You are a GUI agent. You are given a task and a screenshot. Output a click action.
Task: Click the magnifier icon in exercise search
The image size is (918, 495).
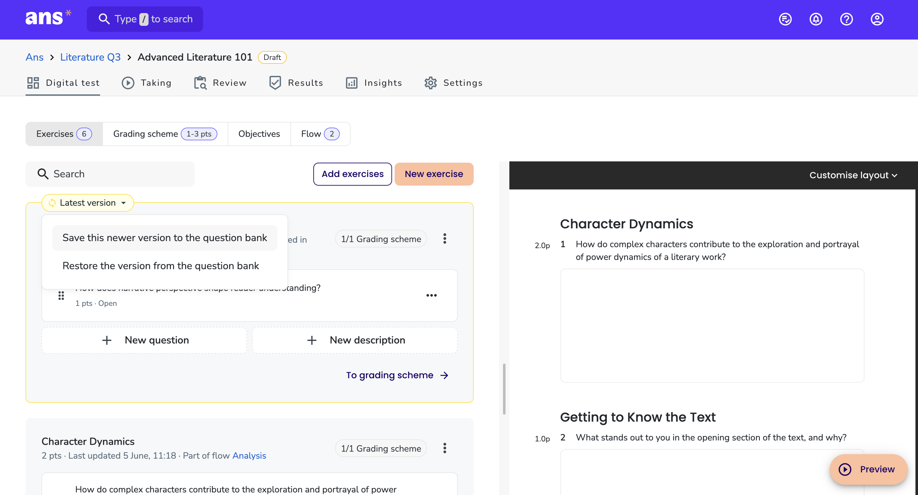tap(43, 174)
